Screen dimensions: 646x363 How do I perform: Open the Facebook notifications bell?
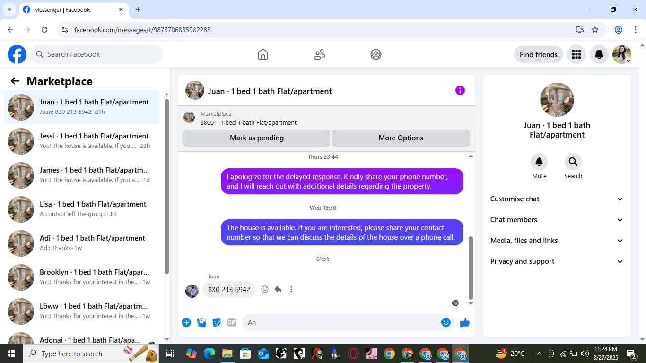click(599, 54)
